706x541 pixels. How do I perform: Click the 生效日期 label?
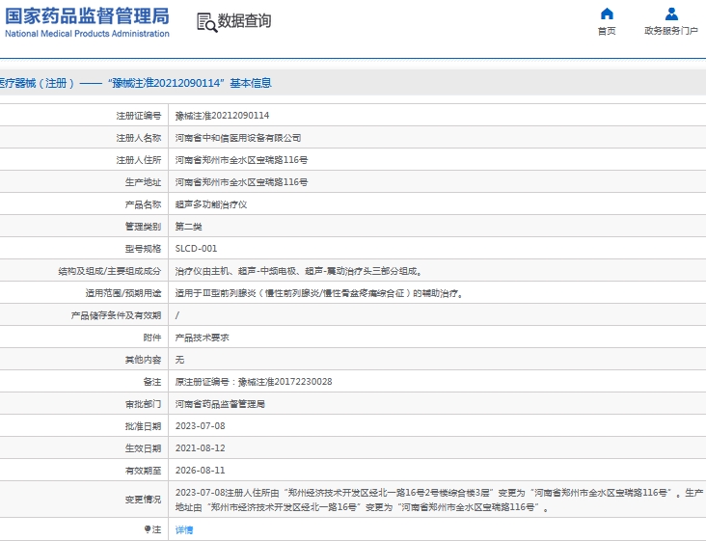(143, 448)
